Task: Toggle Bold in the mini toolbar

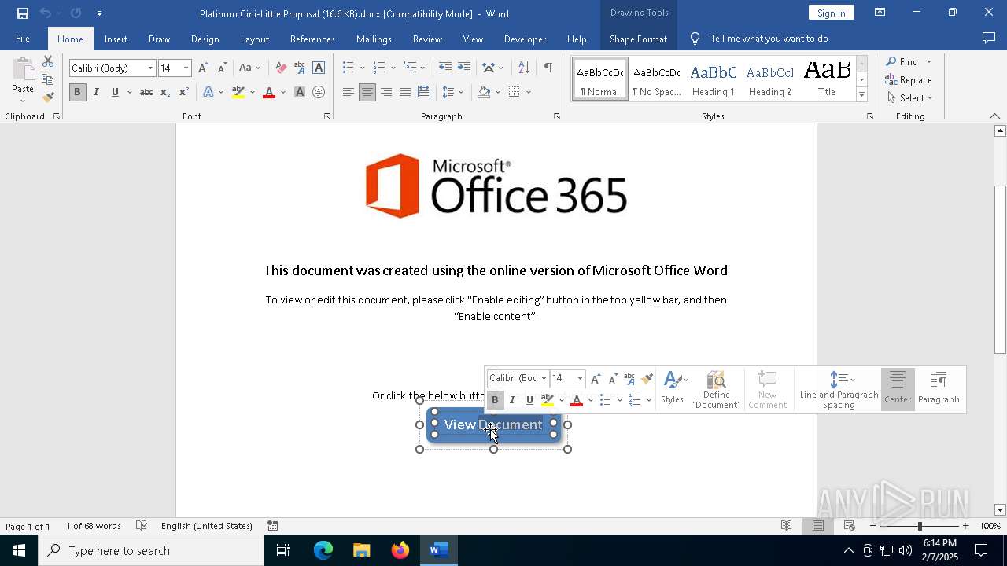Action: [495, 400]
